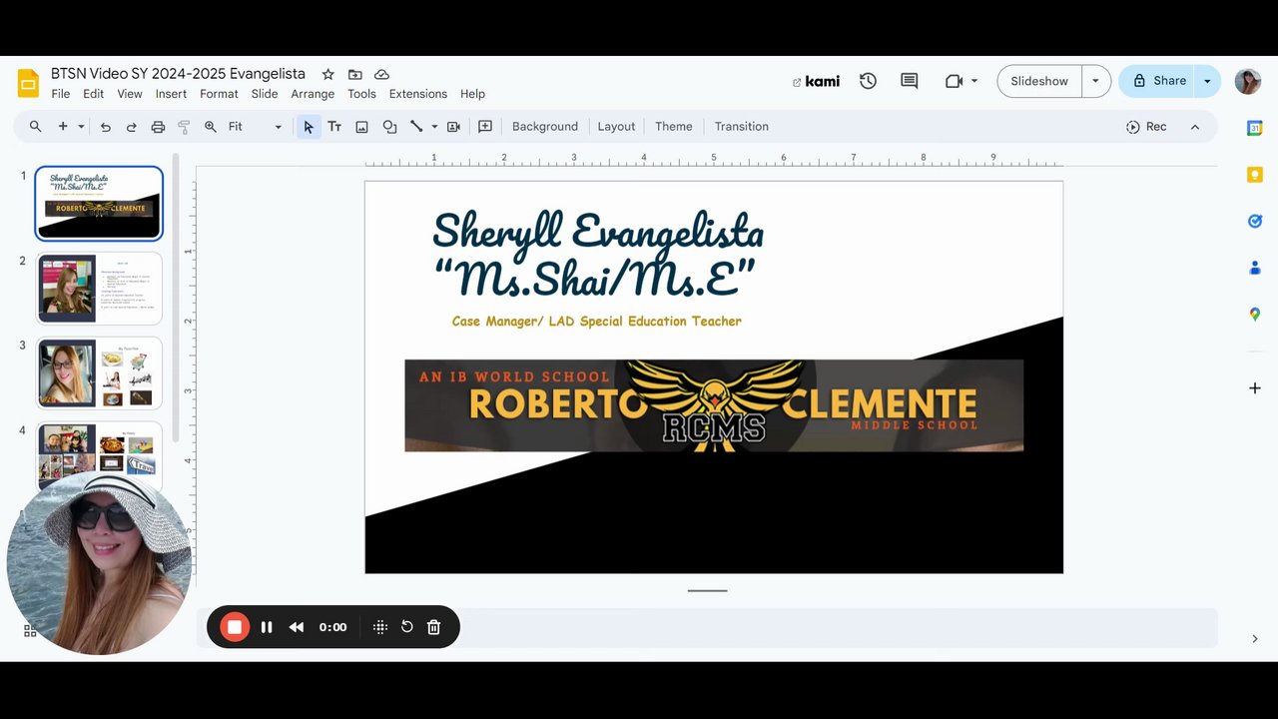This screenshot has height=719, width=1278.
Task: Open the Format menu
Action: [x=219, y=94]
